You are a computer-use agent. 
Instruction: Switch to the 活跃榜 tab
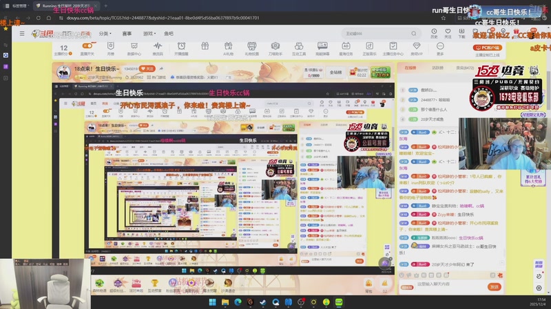coord(437,67)
